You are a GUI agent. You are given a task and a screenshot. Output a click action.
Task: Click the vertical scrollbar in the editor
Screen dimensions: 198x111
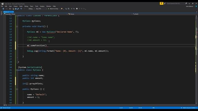[196, 60]
